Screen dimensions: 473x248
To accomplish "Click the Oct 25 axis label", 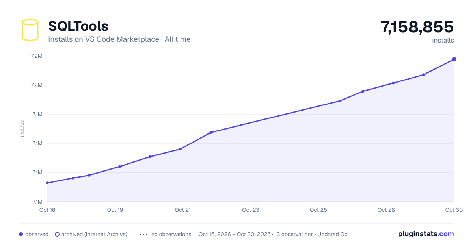I will click(318, 210).
